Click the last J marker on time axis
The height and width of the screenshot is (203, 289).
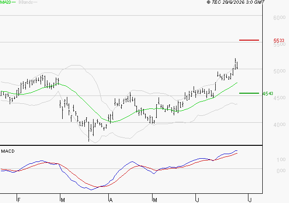(x=250, y=200)
